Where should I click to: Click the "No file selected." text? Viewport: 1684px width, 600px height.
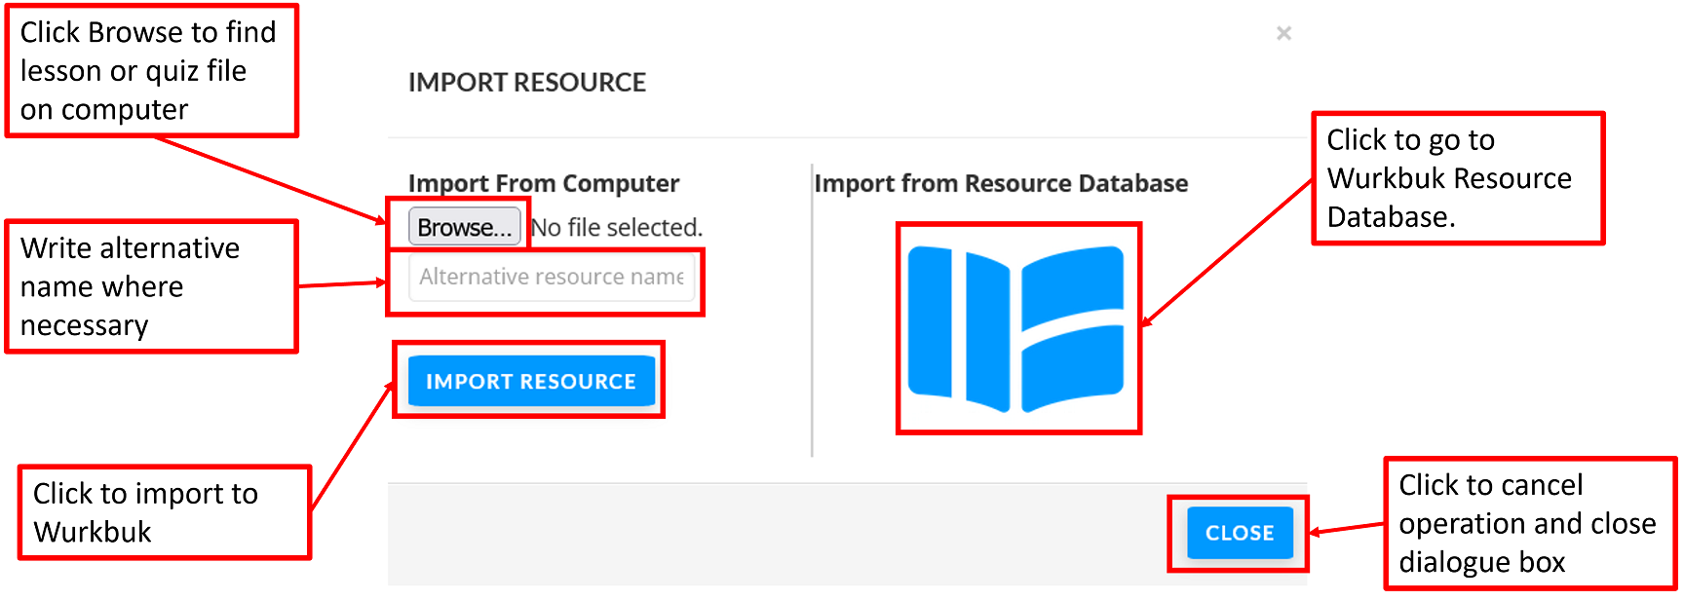617,228
